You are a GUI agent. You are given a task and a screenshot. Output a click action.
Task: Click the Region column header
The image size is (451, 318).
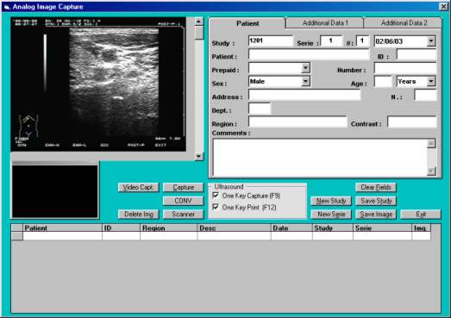[169, 228]
